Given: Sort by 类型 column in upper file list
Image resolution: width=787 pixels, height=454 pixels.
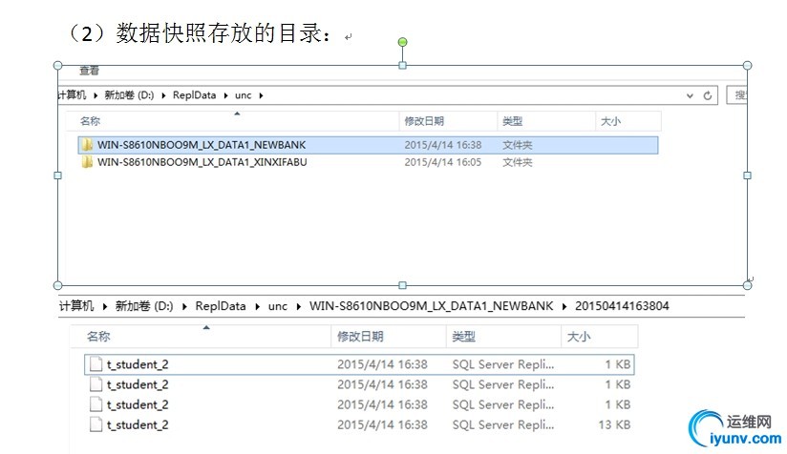Looking at the screenshot, I should (x=513, y=121).
